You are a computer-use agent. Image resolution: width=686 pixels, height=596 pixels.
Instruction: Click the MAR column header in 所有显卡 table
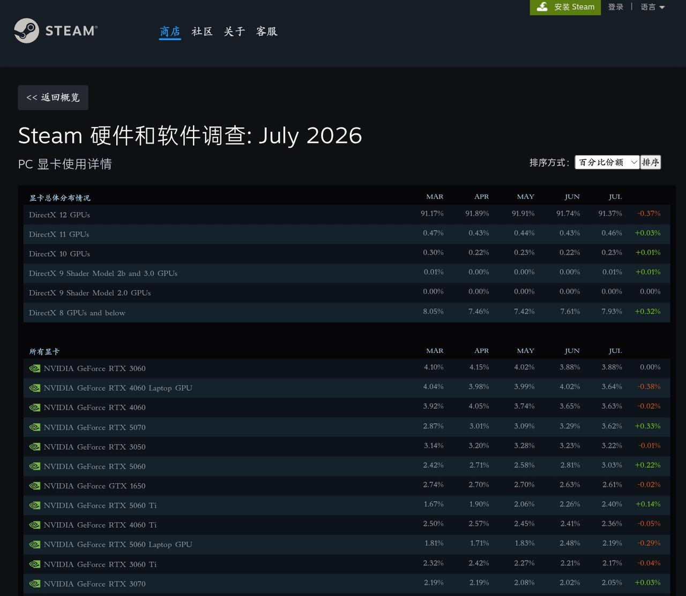[x=435, y=351]
